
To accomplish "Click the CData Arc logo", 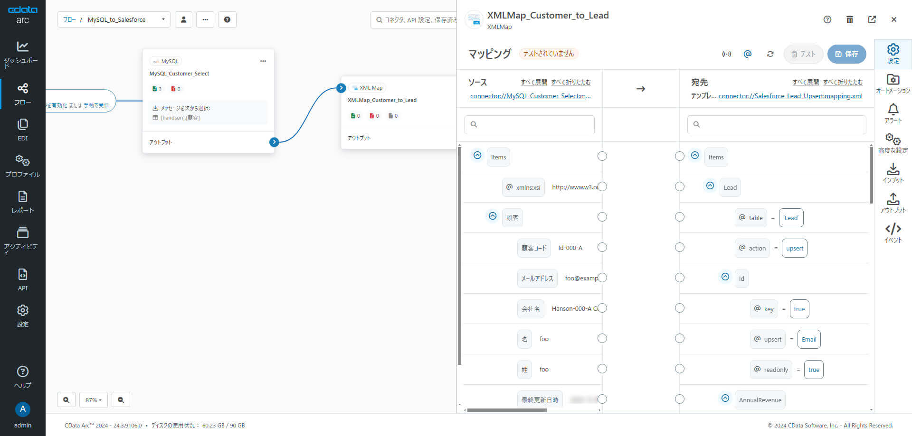I will tap(22, 15).
